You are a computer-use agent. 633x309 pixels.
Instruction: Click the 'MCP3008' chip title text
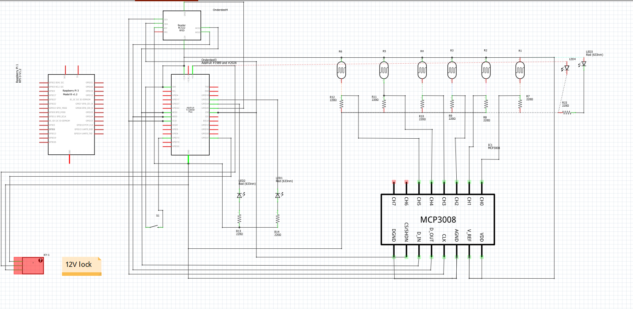(x=438, y=220)
